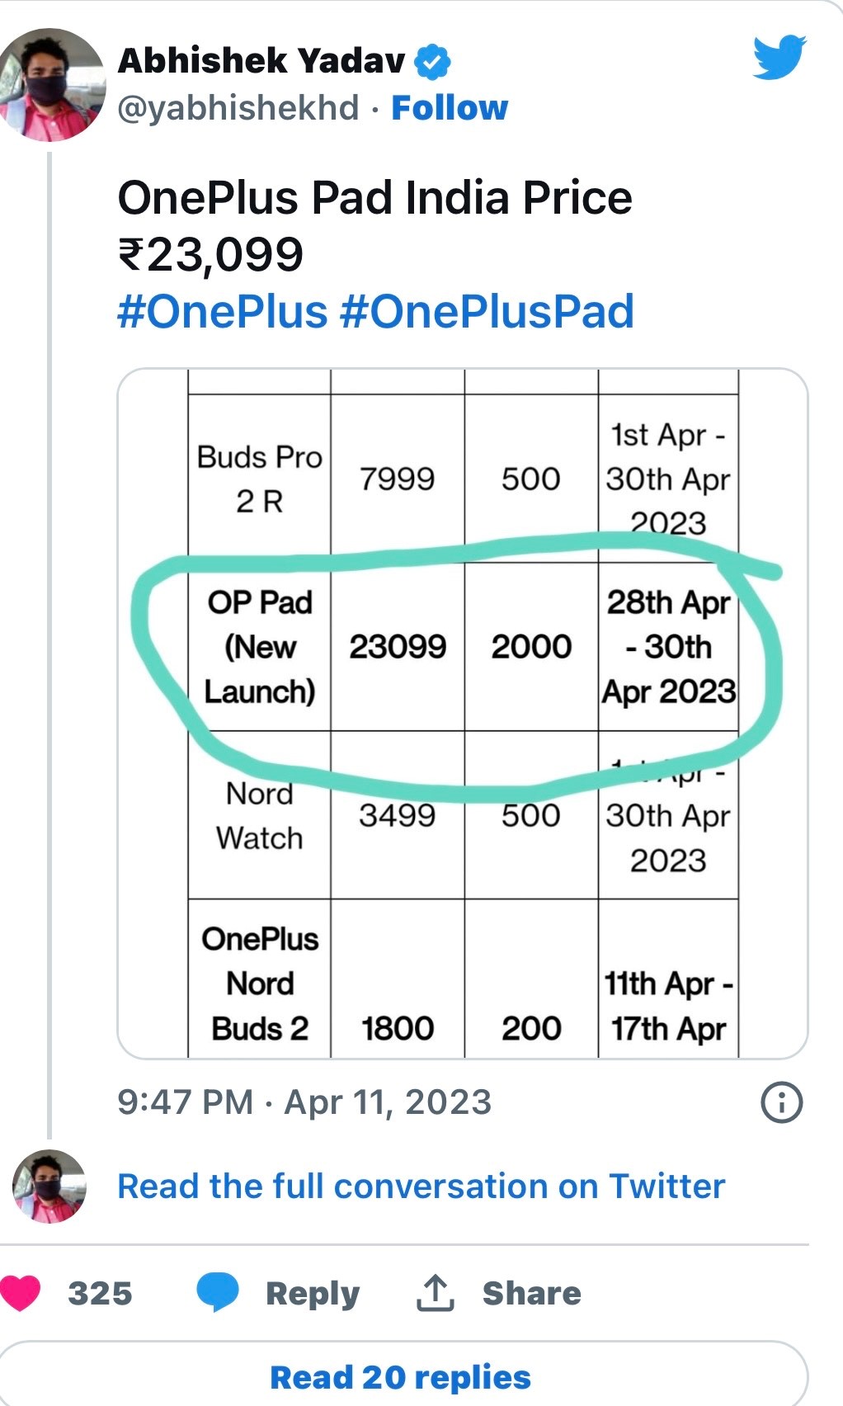Viewport: 843px width, 1406px height.
Task: Click the small avatar beside conversation link
Action: pos(49,1186)
